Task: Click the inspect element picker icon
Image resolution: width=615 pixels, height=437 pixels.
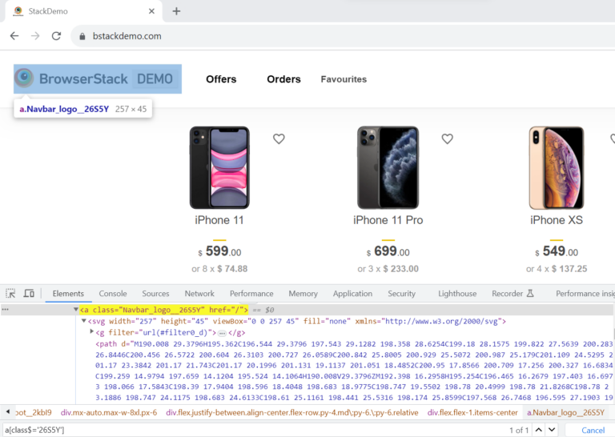Action: tap(10, 294)
